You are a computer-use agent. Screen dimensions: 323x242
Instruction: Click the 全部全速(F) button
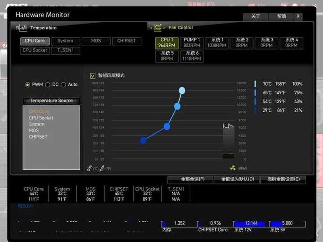(x=190, y=179)
